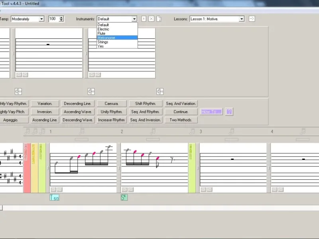Viewport: 319px width, 239px height.
Task: Collapse the Instruments dropdown via its arrow
Action: click(134, 19)
